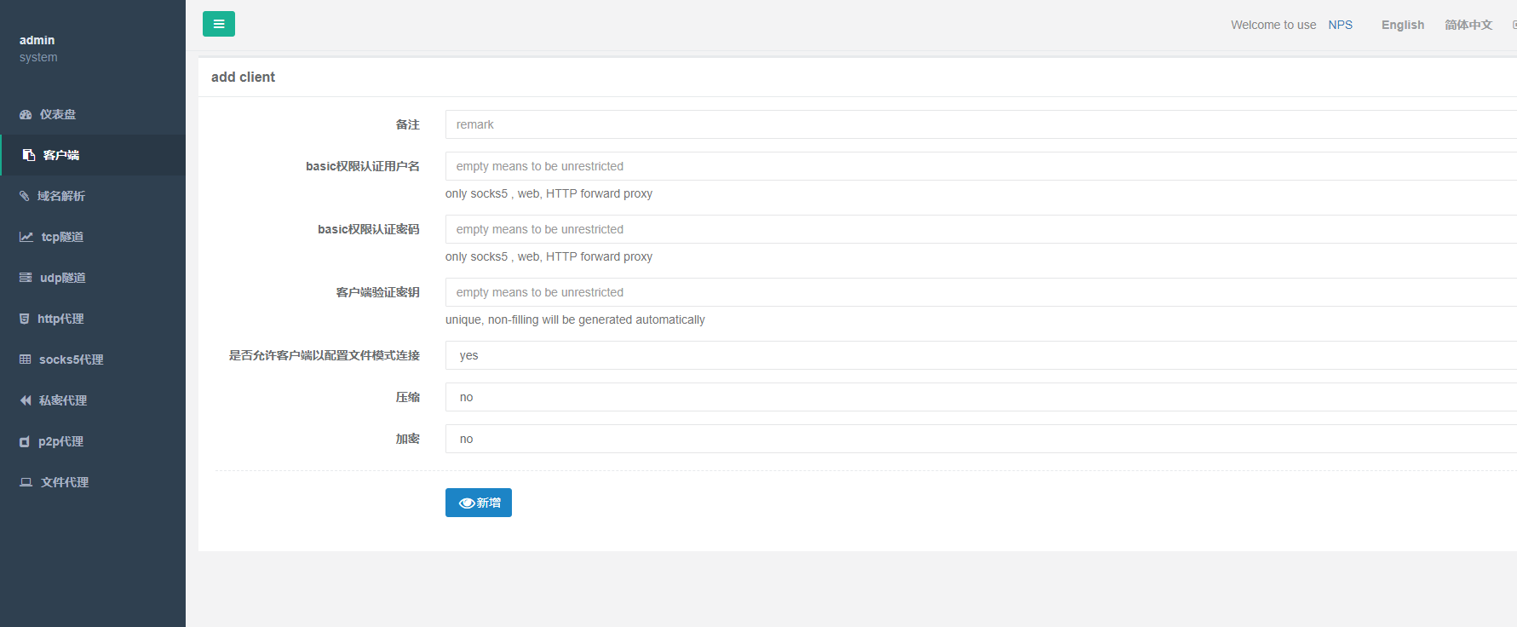Click the 备注 remark input field
The image size is (1517, 627).
pos(981,124)
